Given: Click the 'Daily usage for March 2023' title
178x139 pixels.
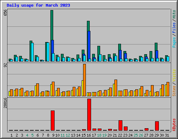Looking at the screenshot, I should (x=38, y=5).
